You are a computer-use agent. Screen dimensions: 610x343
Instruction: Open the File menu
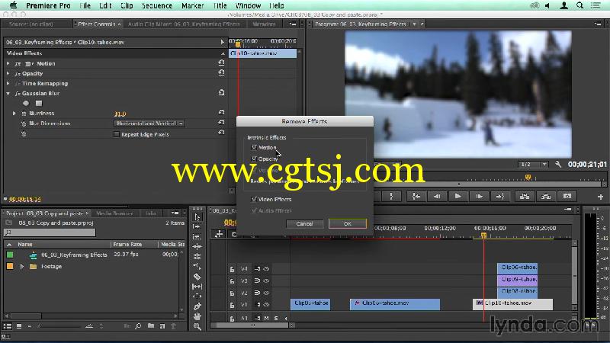pos(85,5)
